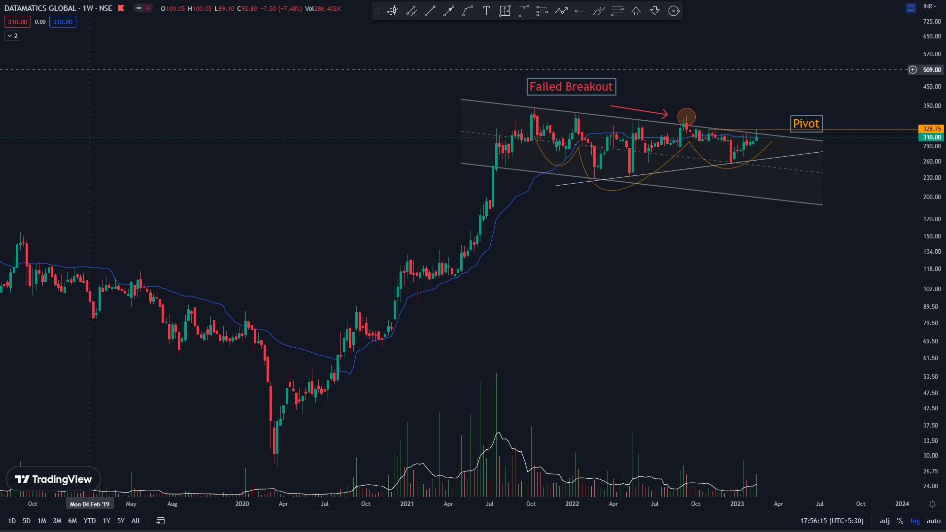The image size is (946, 532).
Task: Grab the drawing toolbar drag handle
Action: [x=377, y=11]
